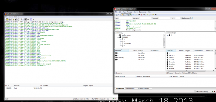Open File menu in FileZilla client
This screenshot has height=102, width=216.
[x=116, y=12]
